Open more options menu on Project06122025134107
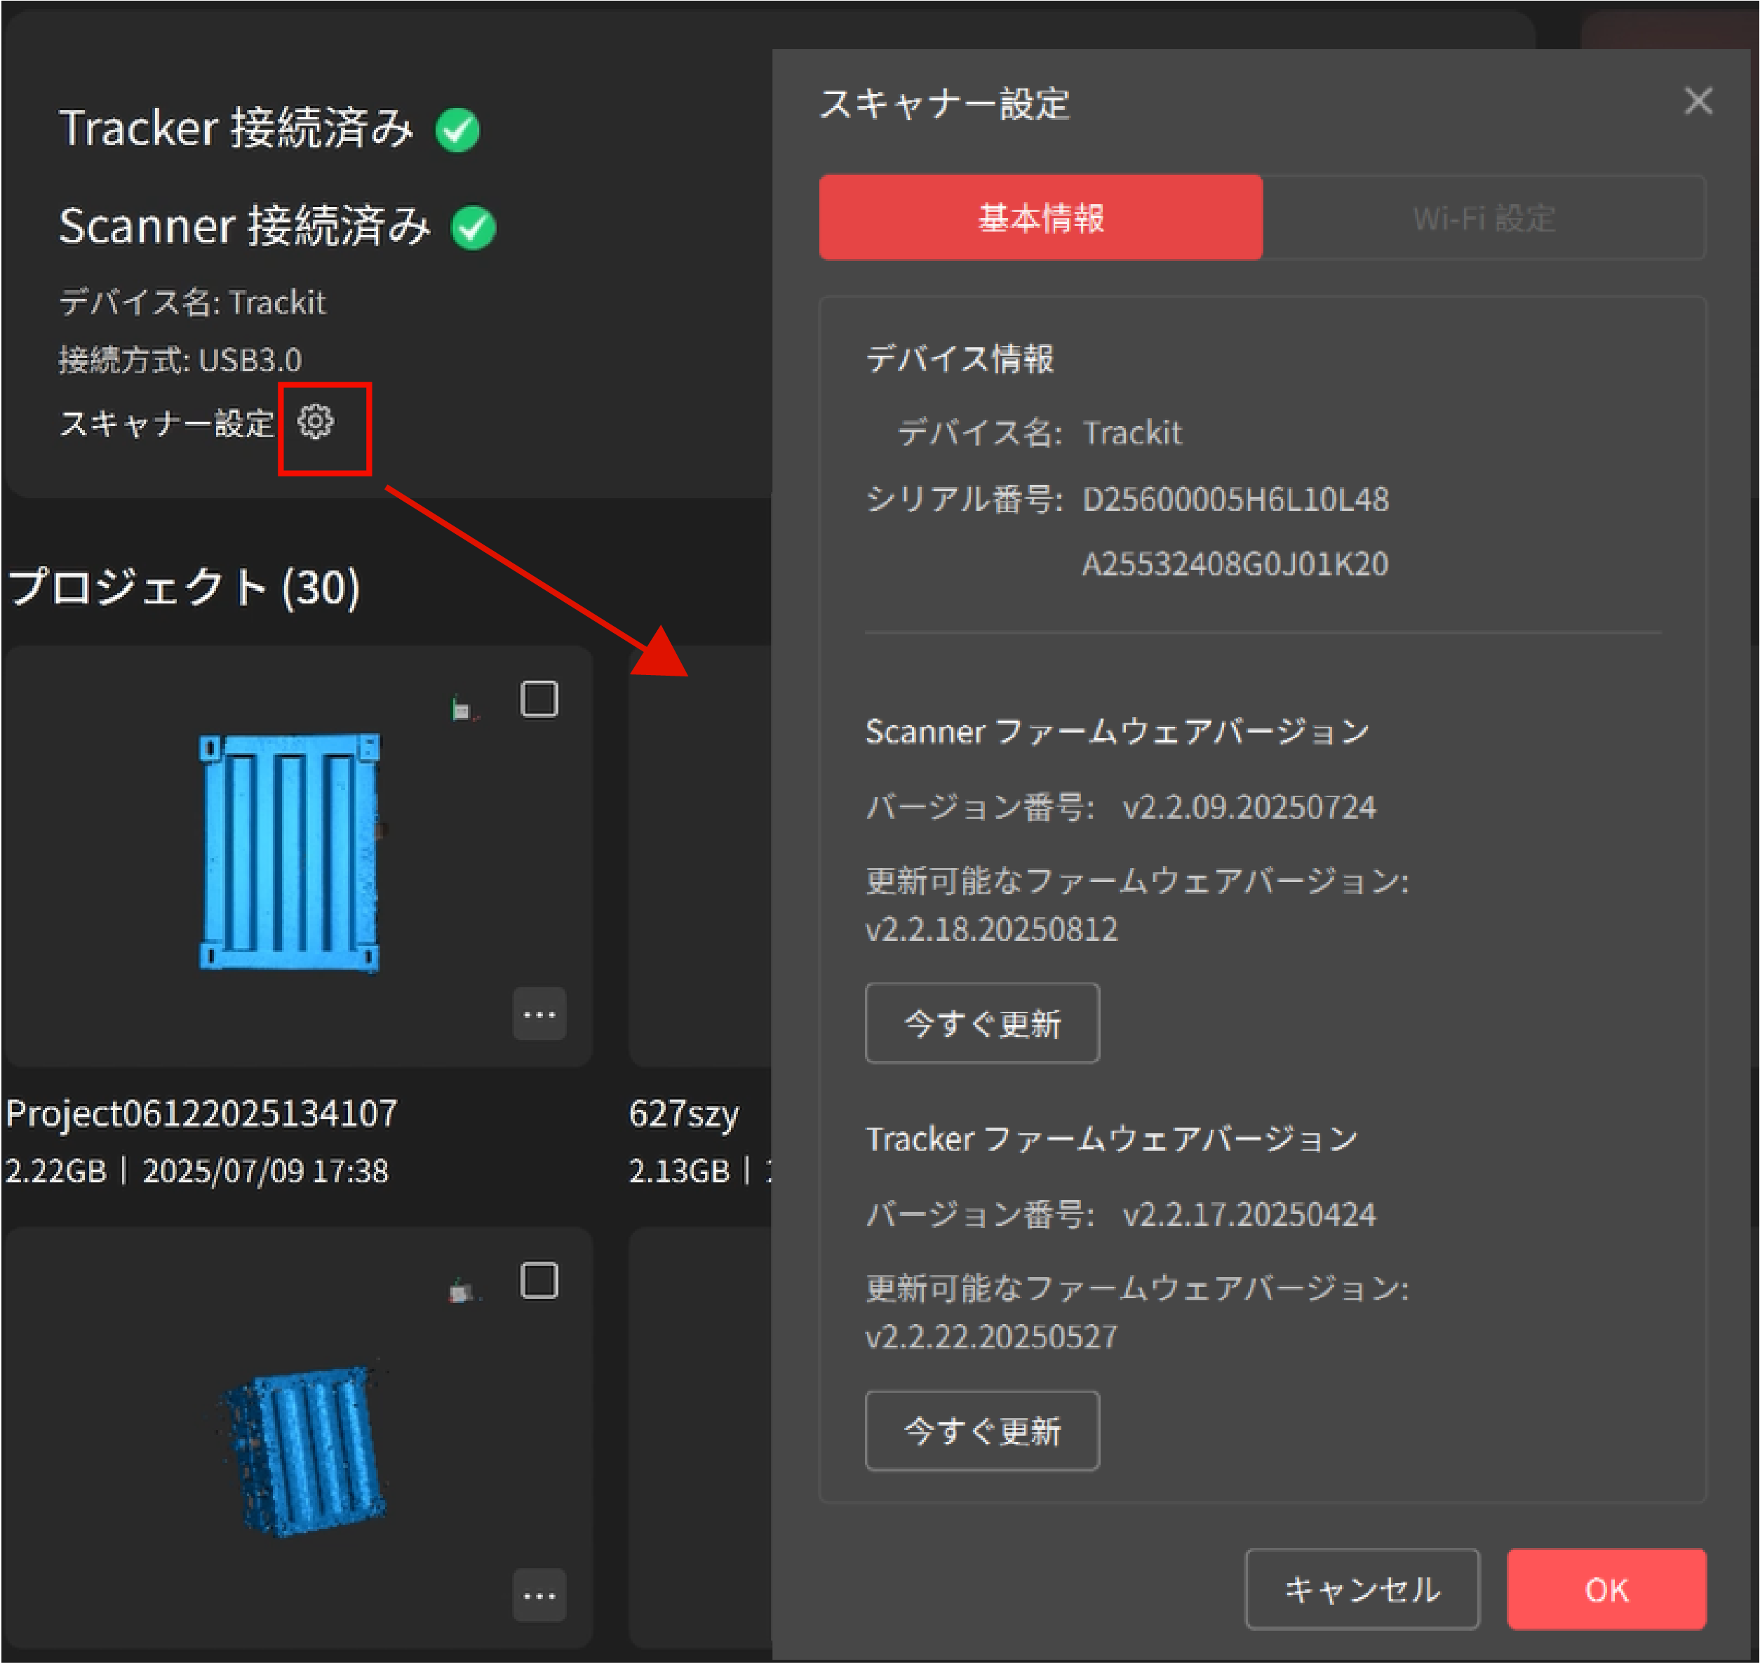This screenshot has width=1760, height=1663. point(539,1013)
